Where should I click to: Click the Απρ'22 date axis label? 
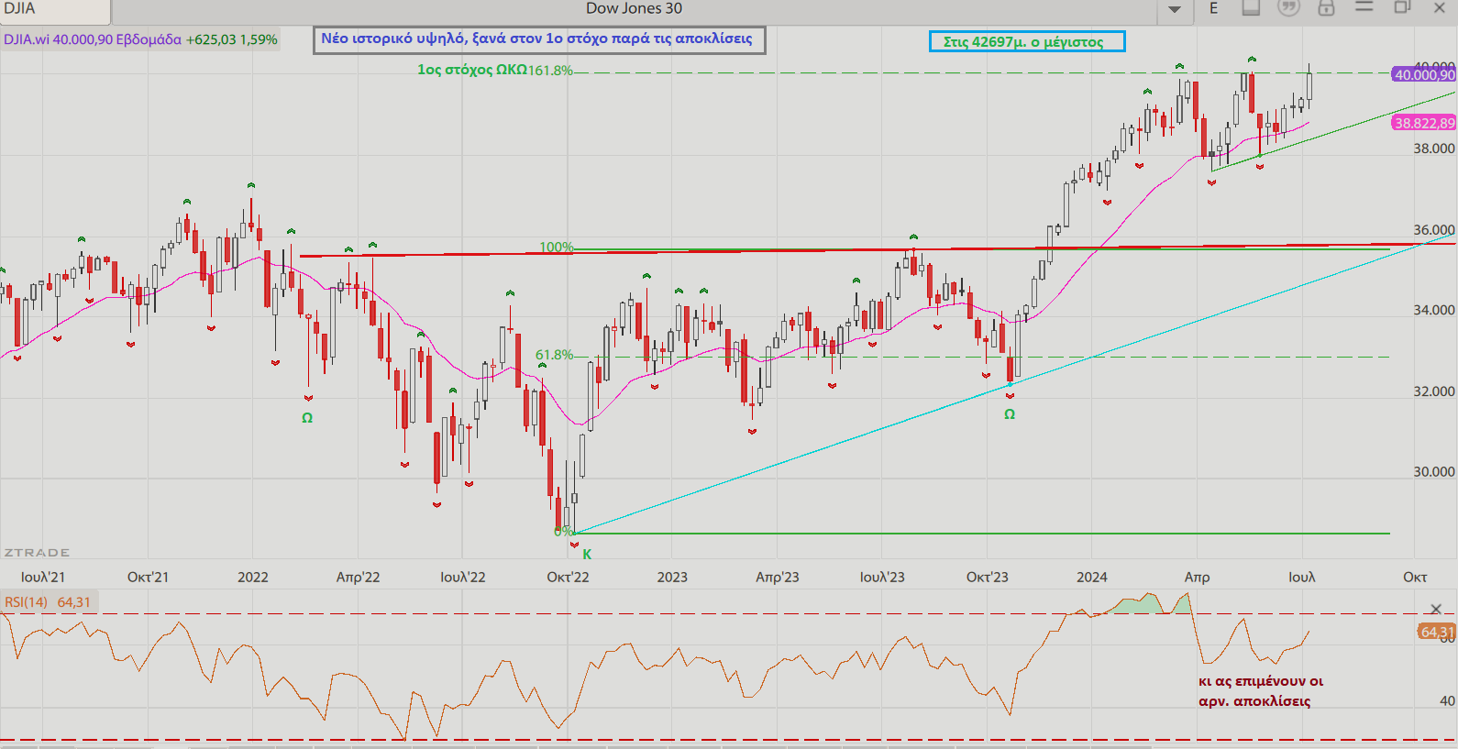[358, 577]
